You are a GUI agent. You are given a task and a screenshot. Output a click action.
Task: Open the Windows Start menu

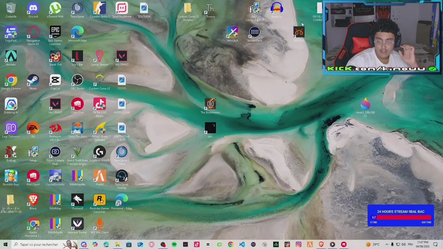(5, 245)
